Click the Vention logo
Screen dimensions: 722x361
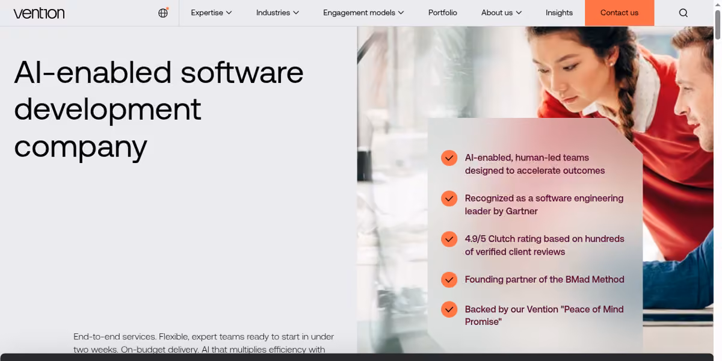pyautogui.click(x=39, y=13)
